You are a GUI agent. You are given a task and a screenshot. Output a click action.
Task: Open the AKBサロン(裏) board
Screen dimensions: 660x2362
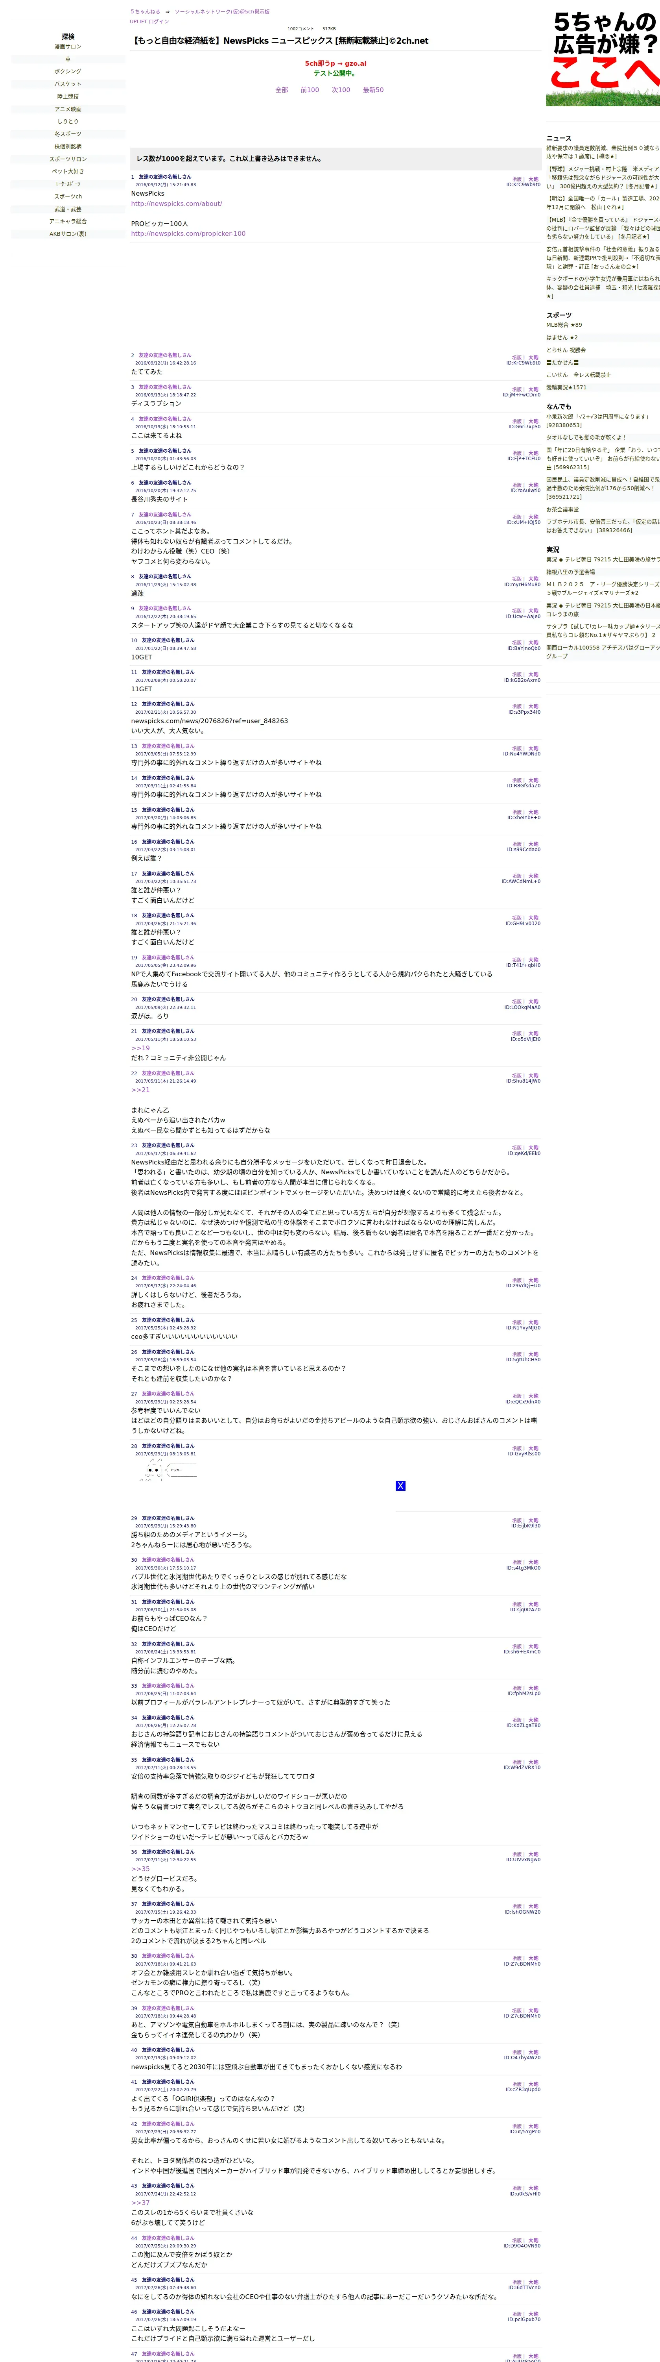coord(68,234)
